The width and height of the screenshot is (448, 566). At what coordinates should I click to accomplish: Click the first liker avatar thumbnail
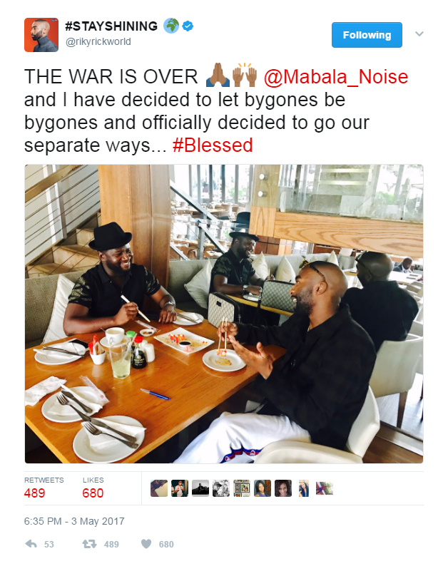point(159,488)
